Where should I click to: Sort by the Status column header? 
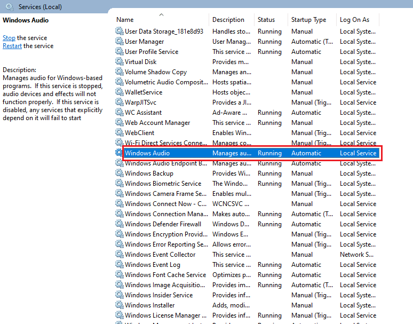[266, 20]
